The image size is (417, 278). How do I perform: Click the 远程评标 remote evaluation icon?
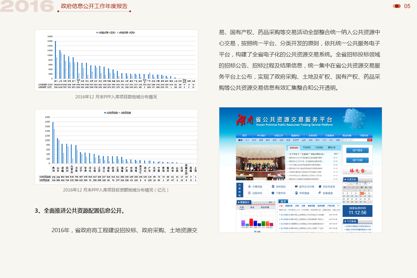[250, 193]
